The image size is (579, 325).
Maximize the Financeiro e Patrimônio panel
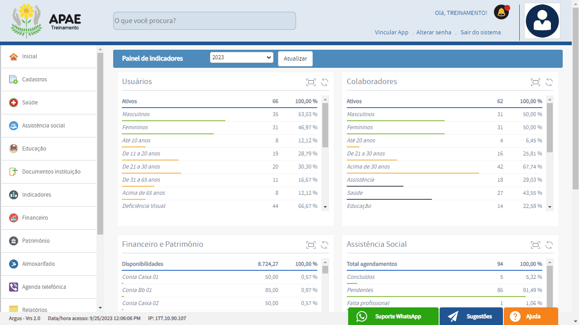(311, 245)
